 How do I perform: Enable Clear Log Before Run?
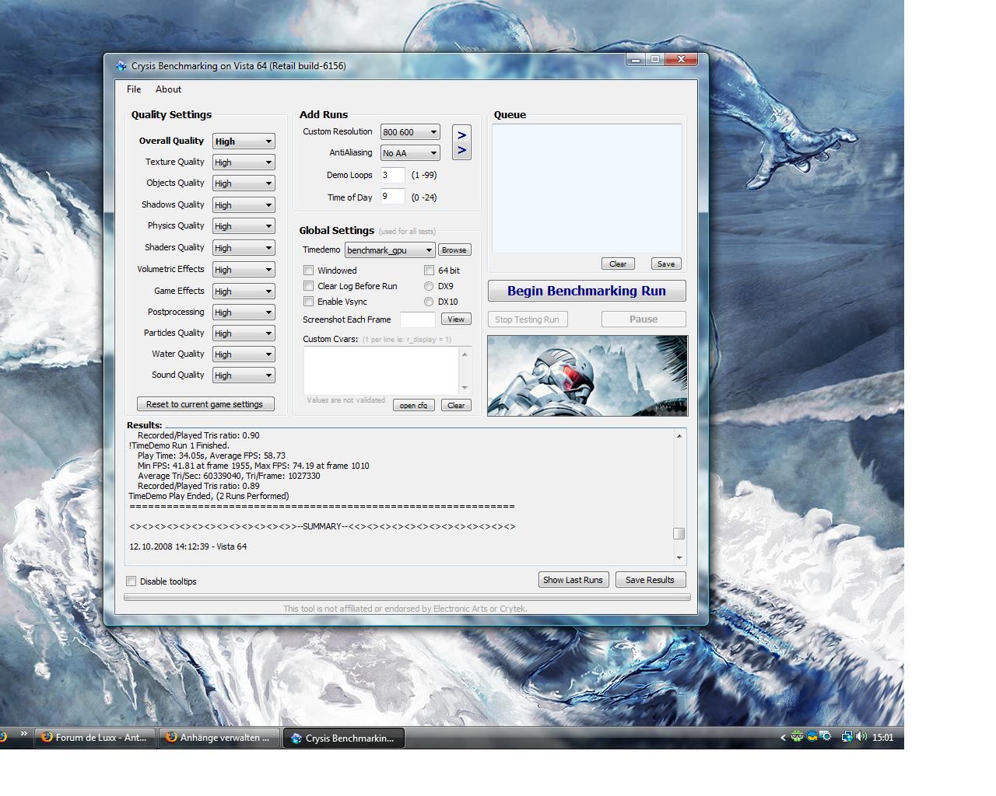(x=309, y=286)
